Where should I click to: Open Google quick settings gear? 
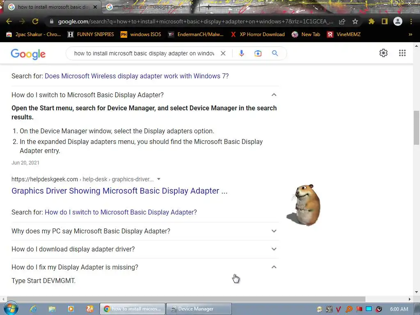[383, 53]
